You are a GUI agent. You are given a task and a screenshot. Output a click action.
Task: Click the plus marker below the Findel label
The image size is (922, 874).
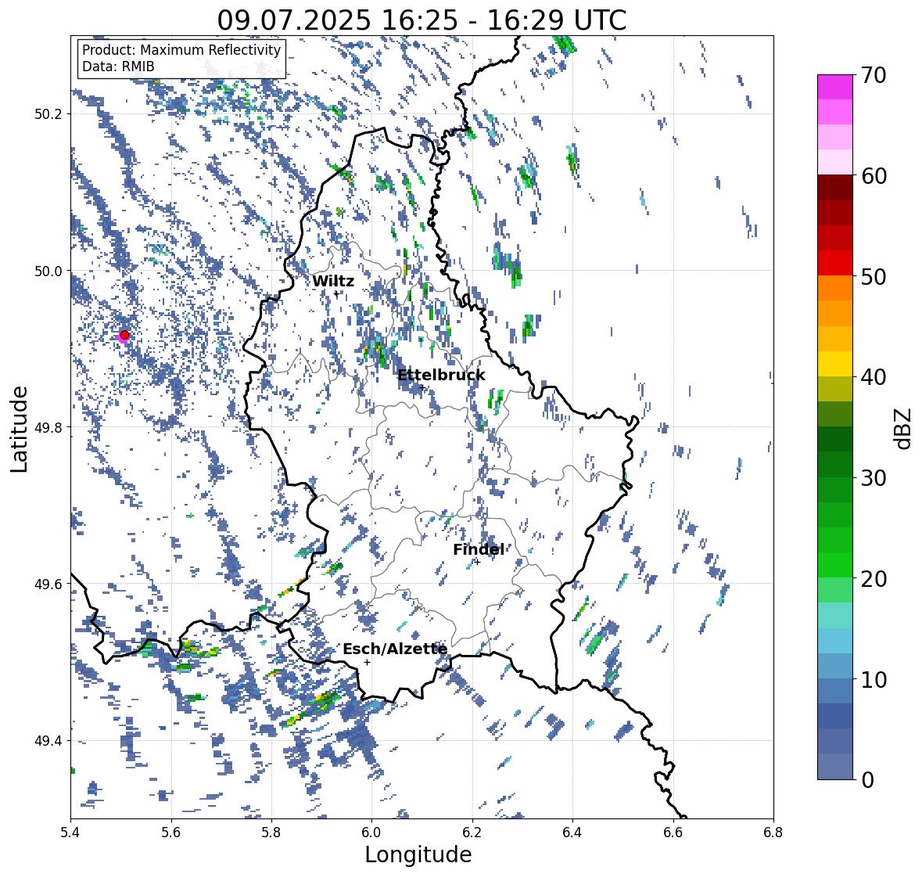pyautogui.click(x=478, y=563)
